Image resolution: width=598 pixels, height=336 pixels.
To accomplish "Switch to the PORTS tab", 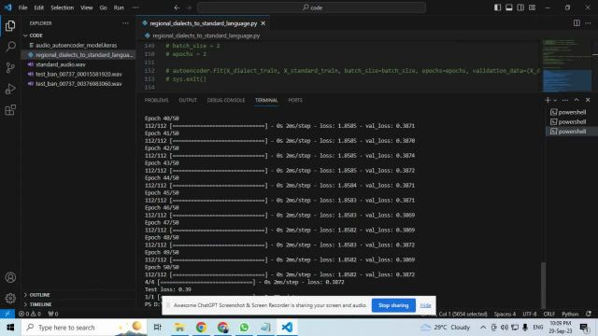I will pyautogui.click(x=295, y=100).
